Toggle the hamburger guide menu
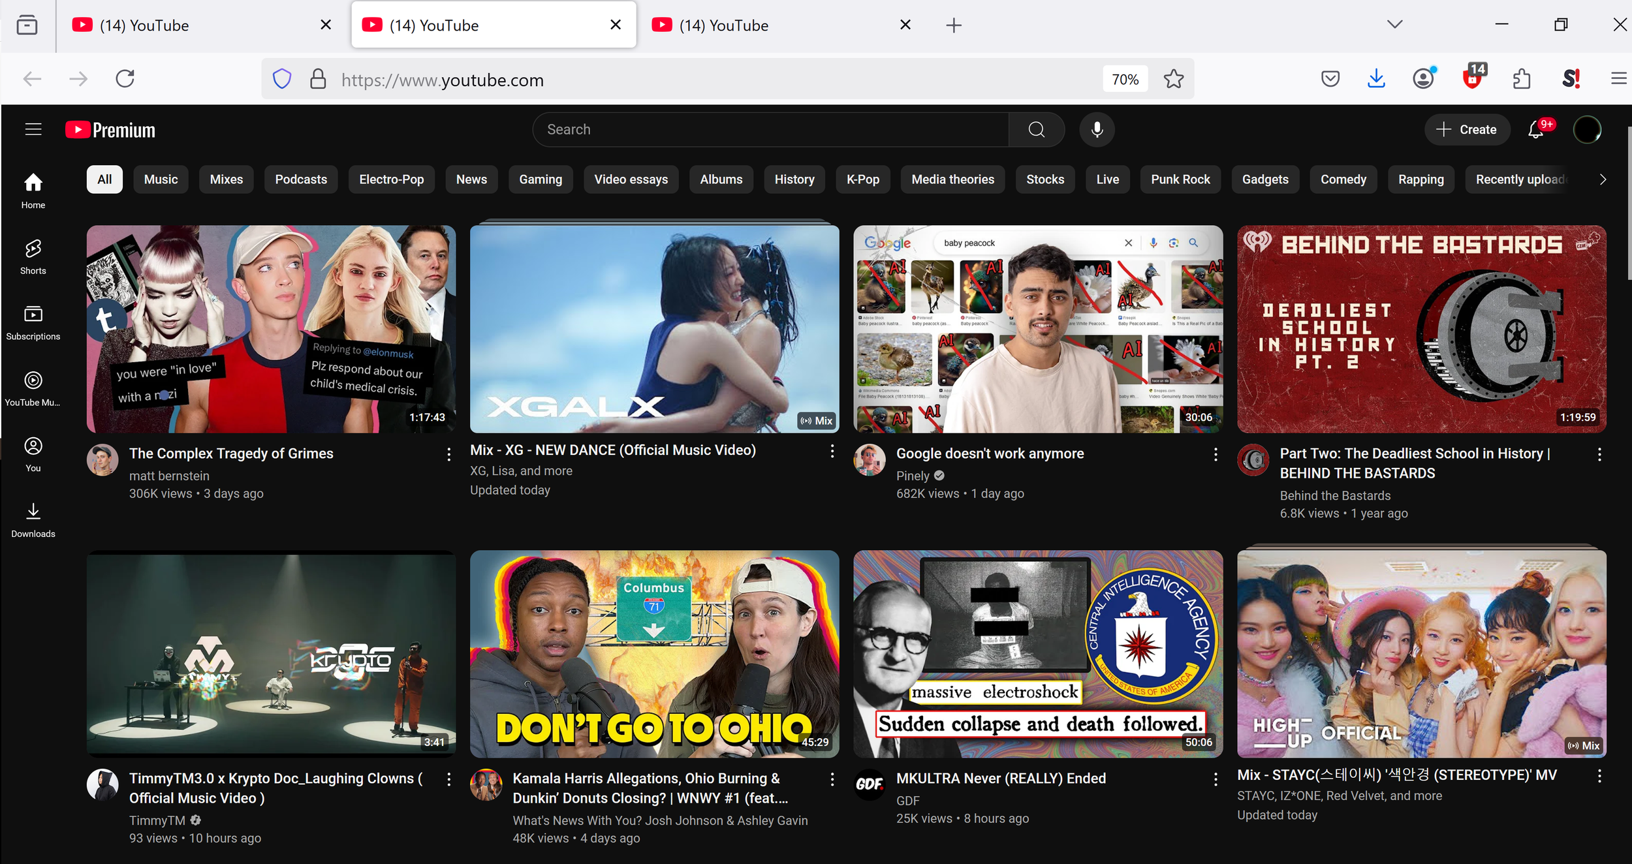This screenshot has height=864, width=1632. [33, 129]
